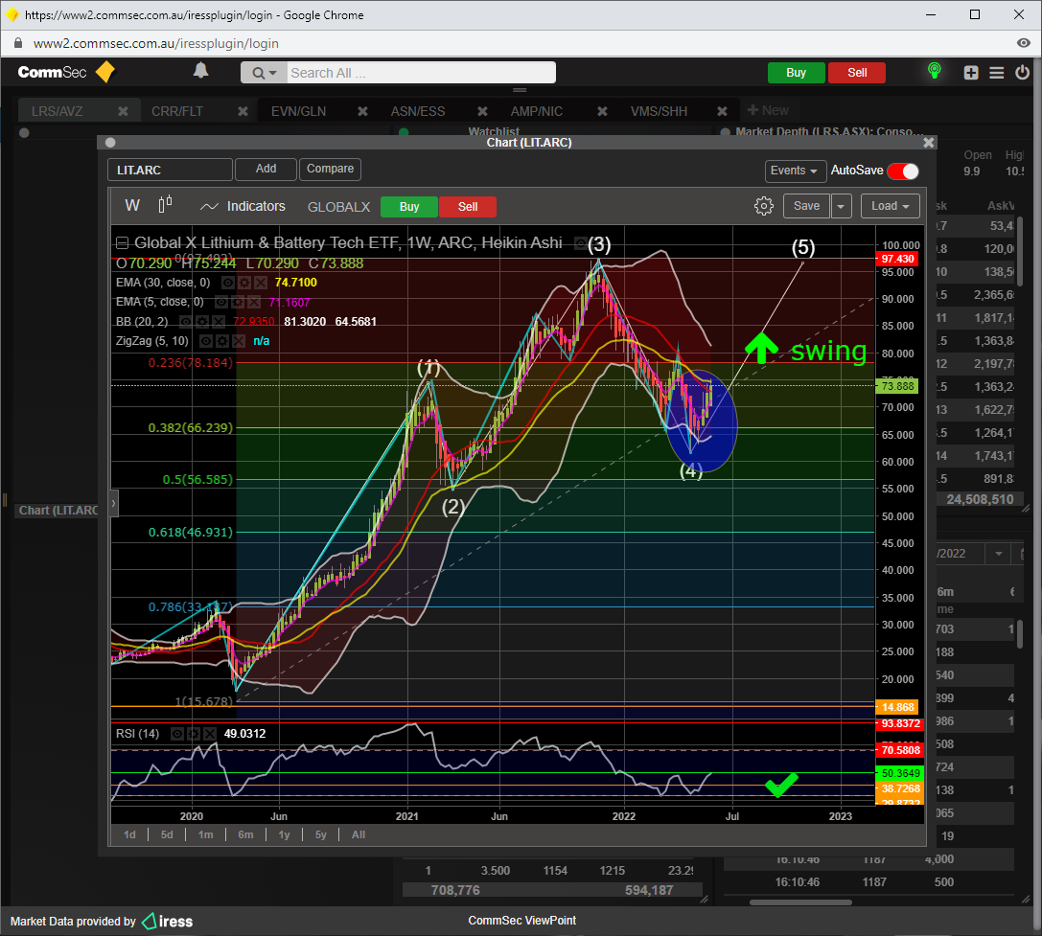Open settings for EMA (30, close, 0)
The image size is (1042, 936).
tap(244, 283)
